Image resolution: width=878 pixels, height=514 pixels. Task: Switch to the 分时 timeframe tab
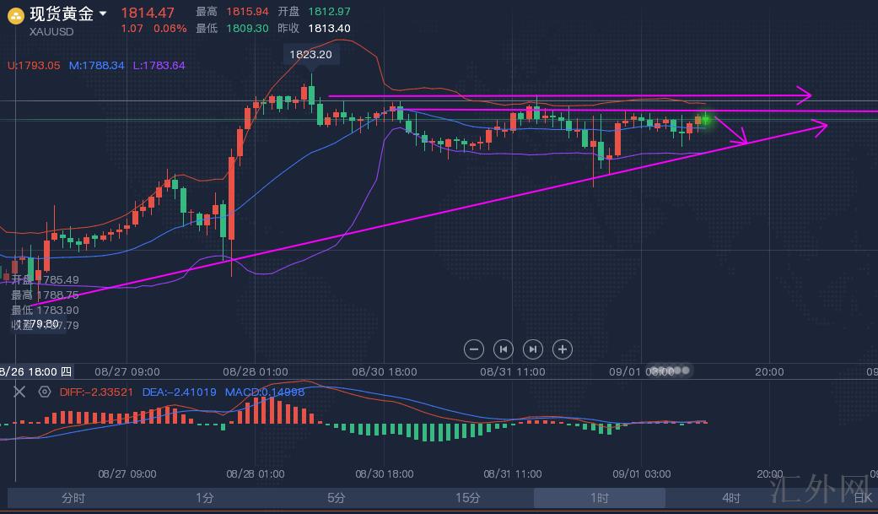73,498
